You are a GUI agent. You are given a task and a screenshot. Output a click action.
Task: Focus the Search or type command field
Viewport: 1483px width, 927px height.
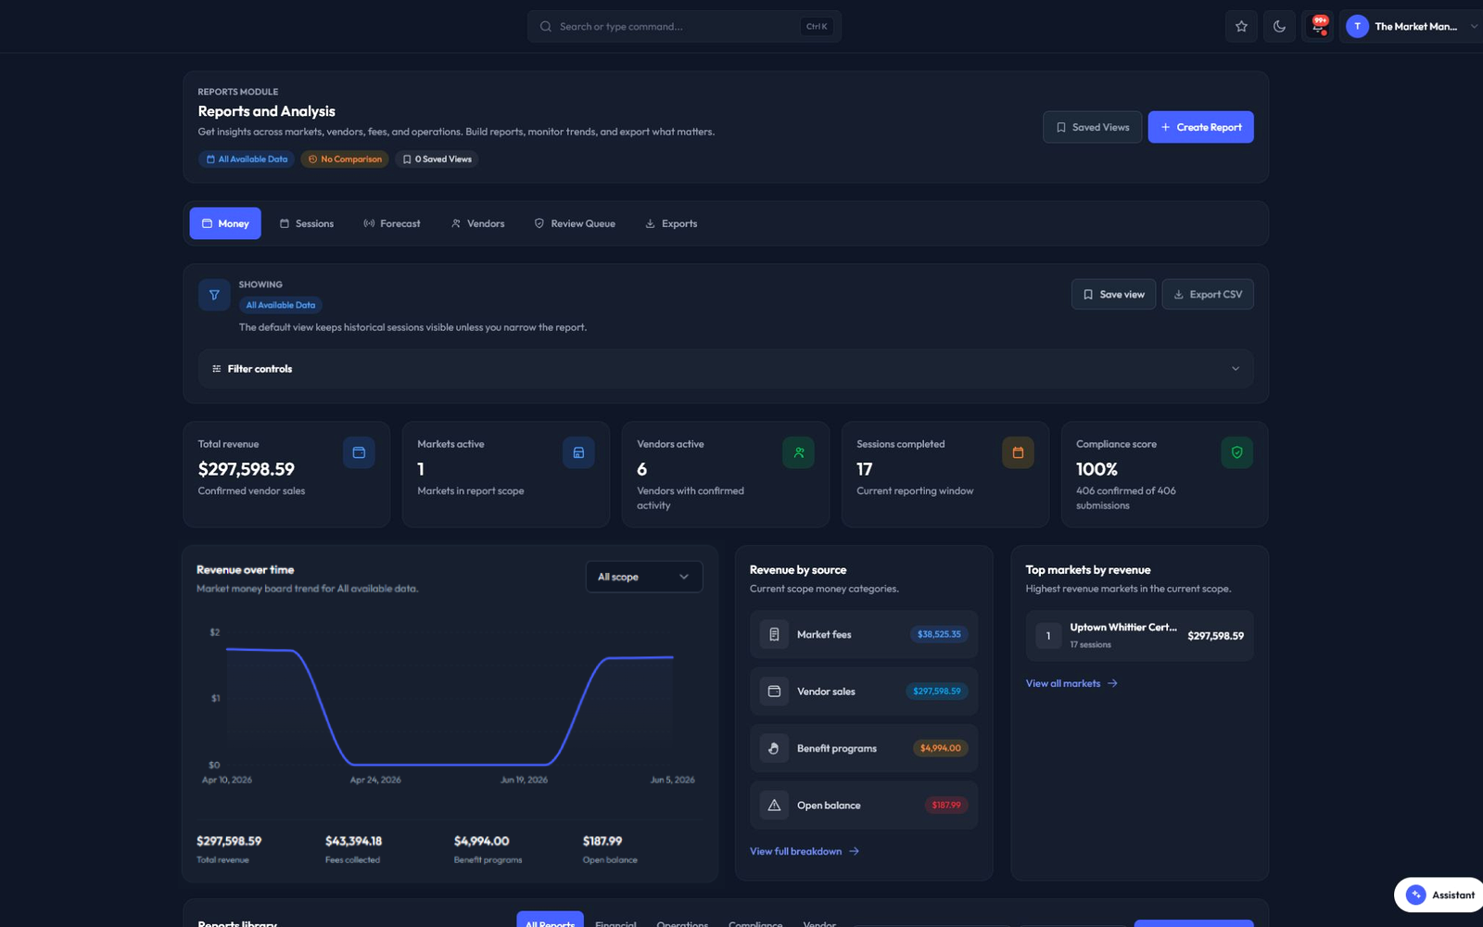tap(684, 27)
